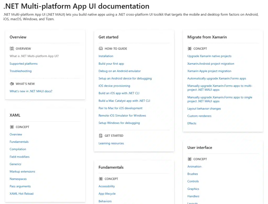The width and height of the screenshot is (268, 204).
Task: Click the Overview icon in the Overview card
Action: (12, 49)
